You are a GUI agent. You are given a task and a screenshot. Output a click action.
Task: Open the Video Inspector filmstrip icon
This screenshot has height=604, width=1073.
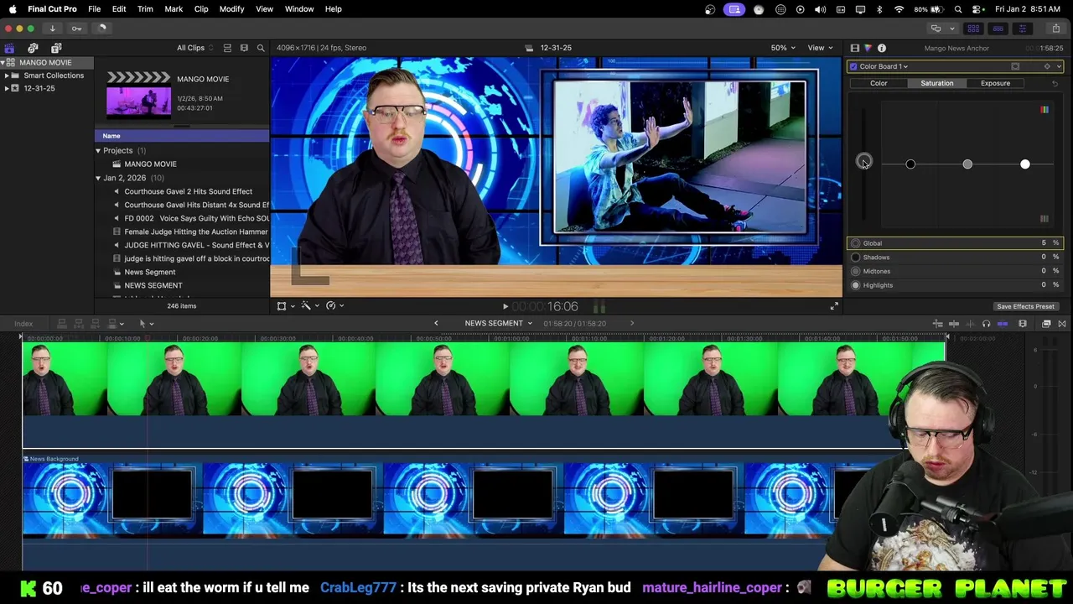pos(854,48)
